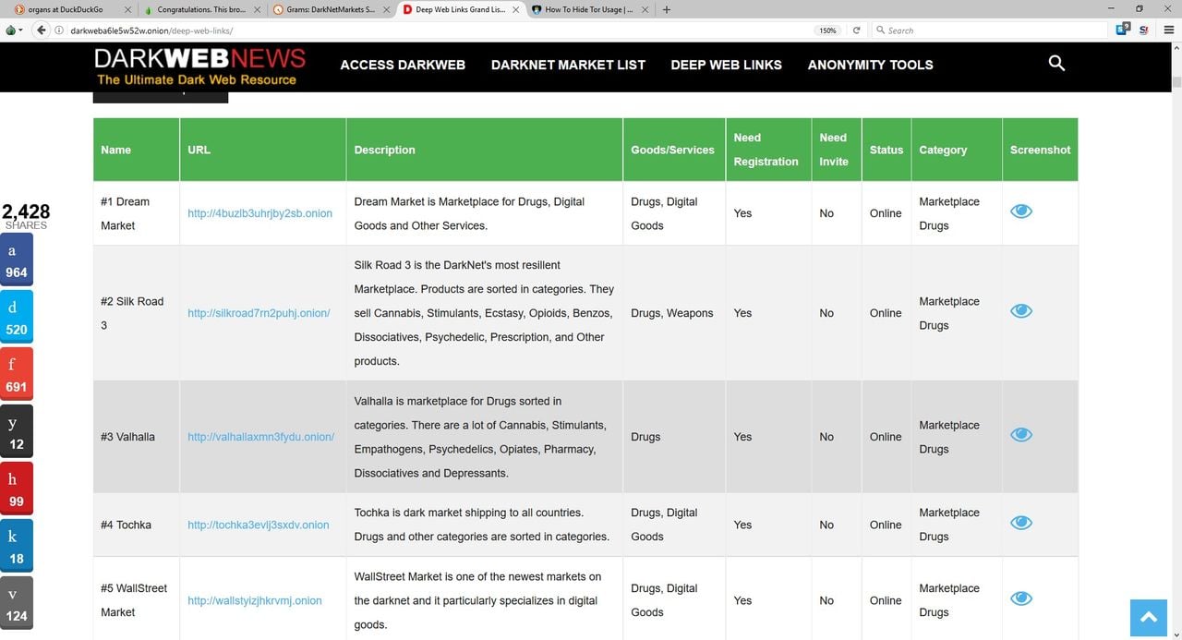Click the browser back arrow button

41,30
